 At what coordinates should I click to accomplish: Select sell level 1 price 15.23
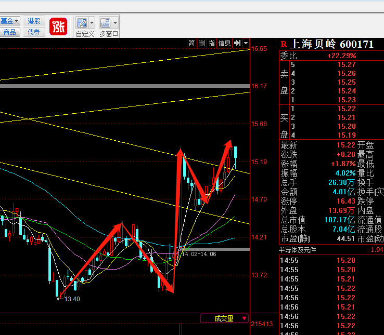click(x=347, y=100)
